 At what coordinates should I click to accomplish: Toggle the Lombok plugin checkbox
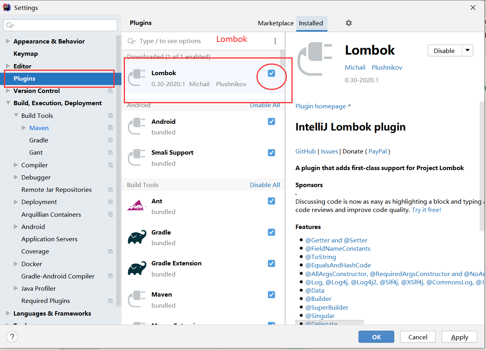271,73
